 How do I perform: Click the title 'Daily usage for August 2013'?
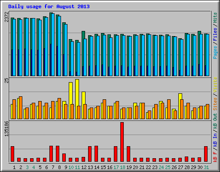coord(49,6)
